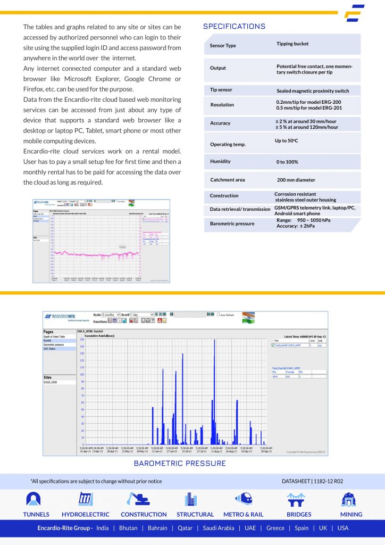Image resolution: width=385 pixels, height=545 pixels.
Task: Click the tallest rainfall bar near 11-Aug-13
Action: 214,392
